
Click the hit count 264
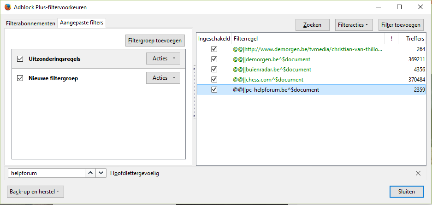[420, 49]
